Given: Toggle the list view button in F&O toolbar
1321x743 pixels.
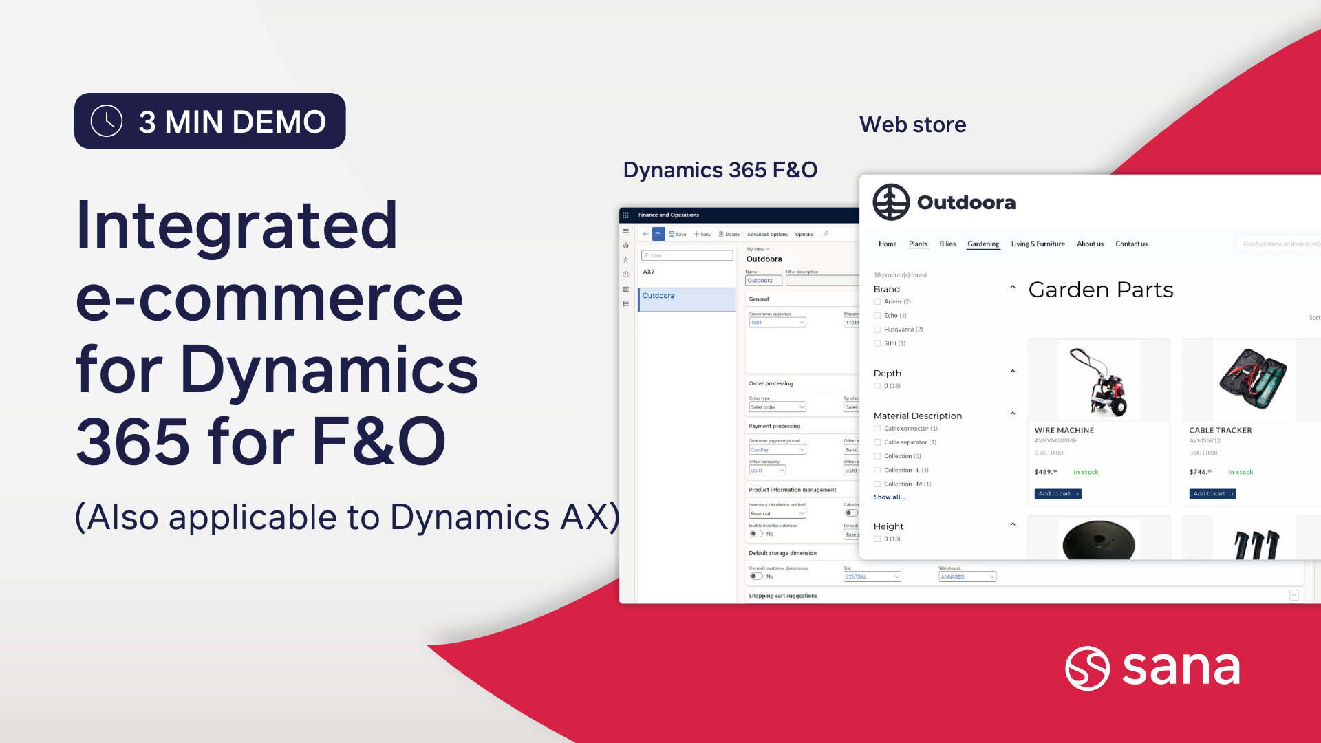Looking at the screenshot, I should click(658, 234).
